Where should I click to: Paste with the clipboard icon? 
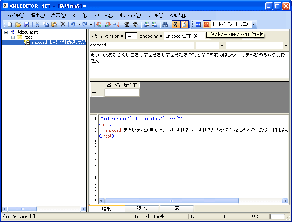(x=54, y=24)
